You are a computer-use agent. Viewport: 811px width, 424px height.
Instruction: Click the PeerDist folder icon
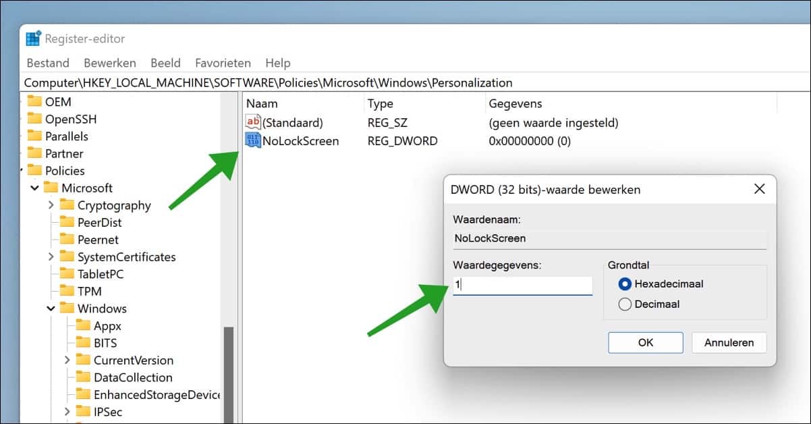point(67,222)
